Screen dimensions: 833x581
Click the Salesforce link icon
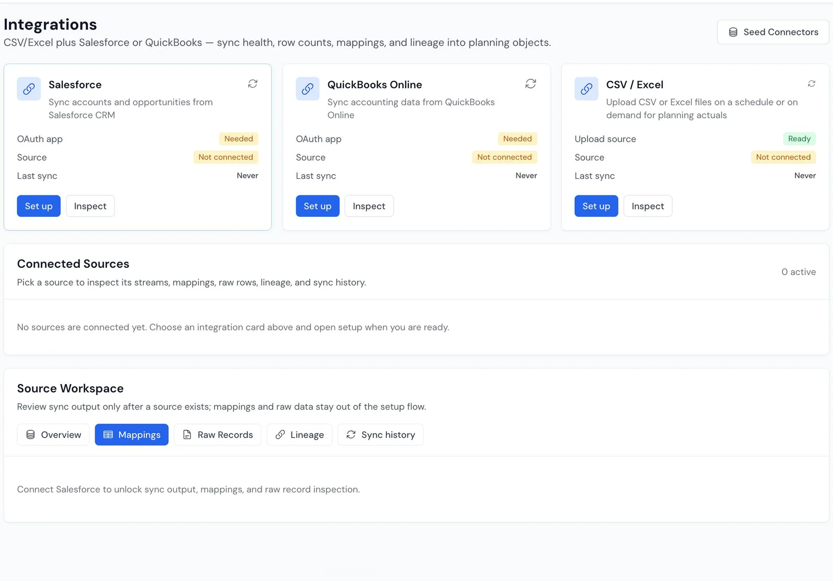point(29,89)
